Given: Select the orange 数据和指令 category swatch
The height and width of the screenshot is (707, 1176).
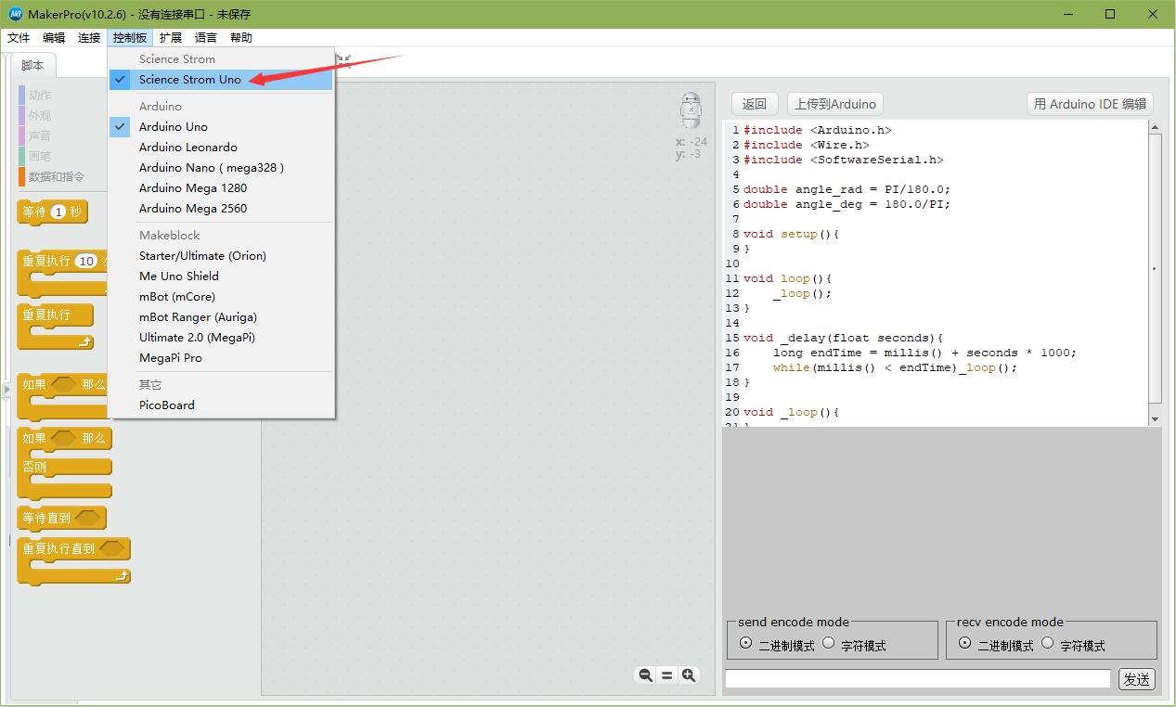Looking at the screenshot, I should (22, 176).
